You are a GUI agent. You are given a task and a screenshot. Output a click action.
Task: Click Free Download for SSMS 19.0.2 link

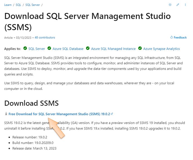tap(59, 114)
